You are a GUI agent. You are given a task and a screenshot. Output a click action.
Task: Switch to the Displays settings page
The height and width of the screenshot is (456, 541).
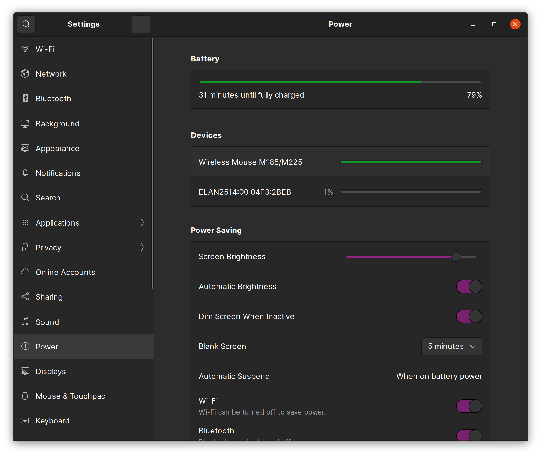click(51, 371)
